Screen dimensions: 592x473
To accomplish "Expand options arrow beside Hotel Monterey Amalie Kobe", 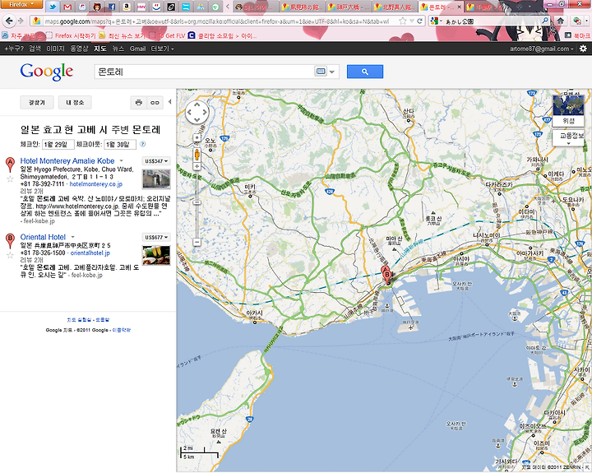I will click(121, 161).
